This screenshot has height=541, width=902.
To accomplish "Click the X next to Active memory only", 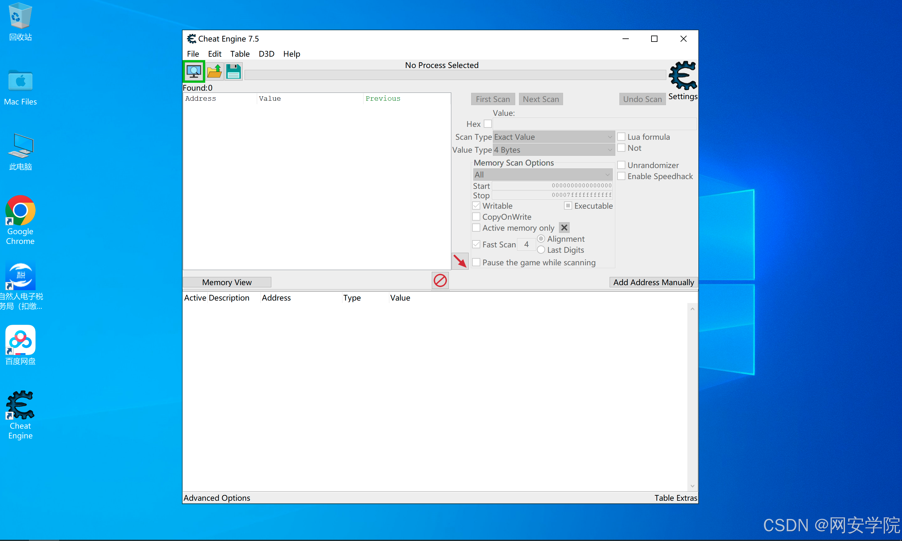I will click(564, 228).
